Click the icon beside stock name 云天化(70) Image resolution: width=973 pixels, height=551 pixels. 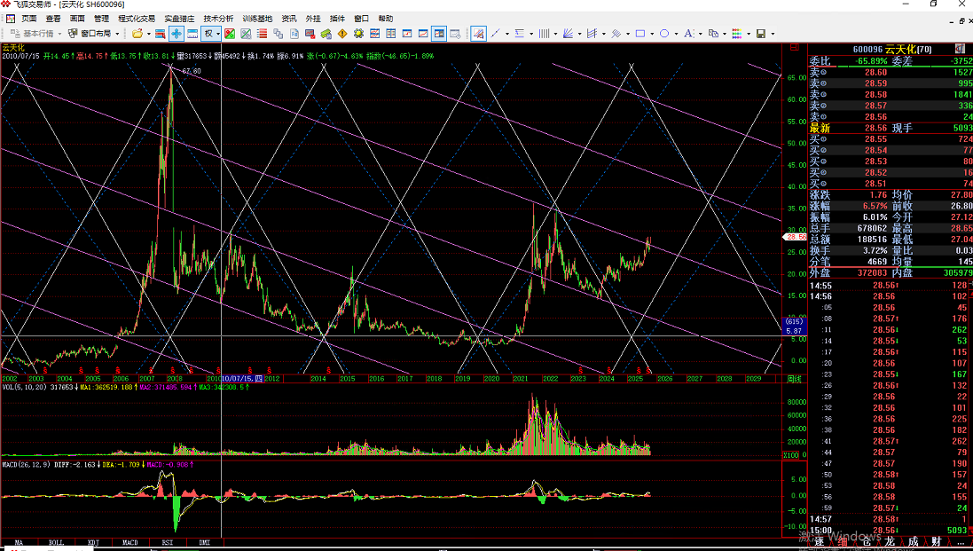pyautogui.click(x=960, y=49)
